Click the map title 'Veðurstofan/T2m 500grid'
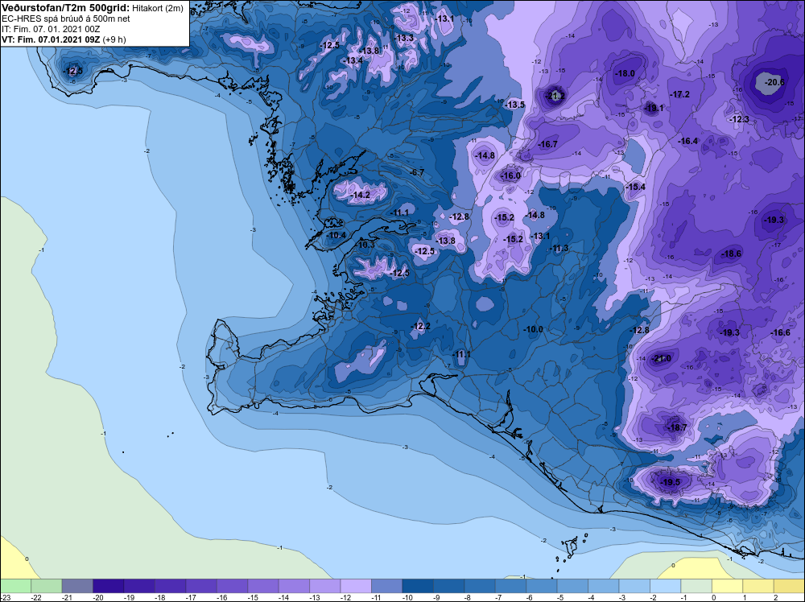Image resolution: width=805 pixels, height=602 pixels. [66, 8]
